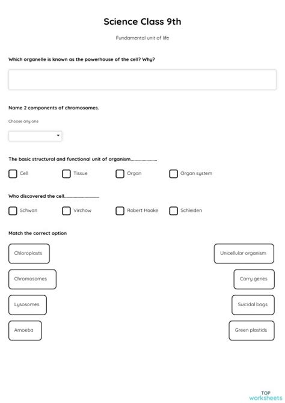Check the Cell checkbox
Viewport: 285px width, 403px height.
pos(13,174)
